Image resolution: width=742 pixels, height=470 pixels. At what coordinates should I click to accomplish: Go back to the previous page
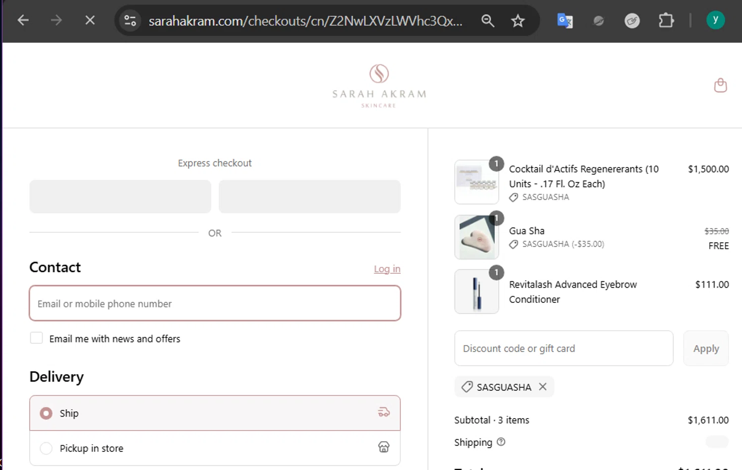point(23,20)
